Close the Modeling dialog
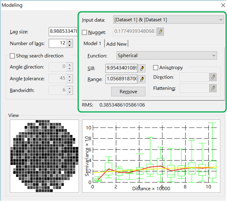The image size is (227, 201). [x=223, y=5]
